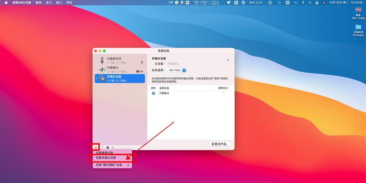Image resolution: width=366 pixels, height=183 pixels.
Task: Select the 内建麦克风 device row
Action: click(x=120, y=60)
